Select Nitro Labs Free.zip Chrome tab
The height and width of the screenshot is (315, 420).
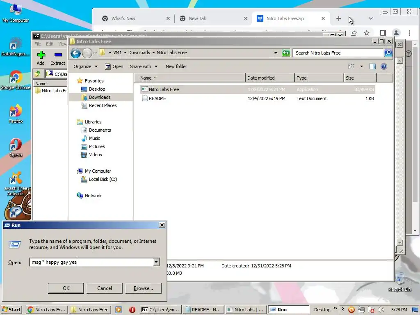291,18
